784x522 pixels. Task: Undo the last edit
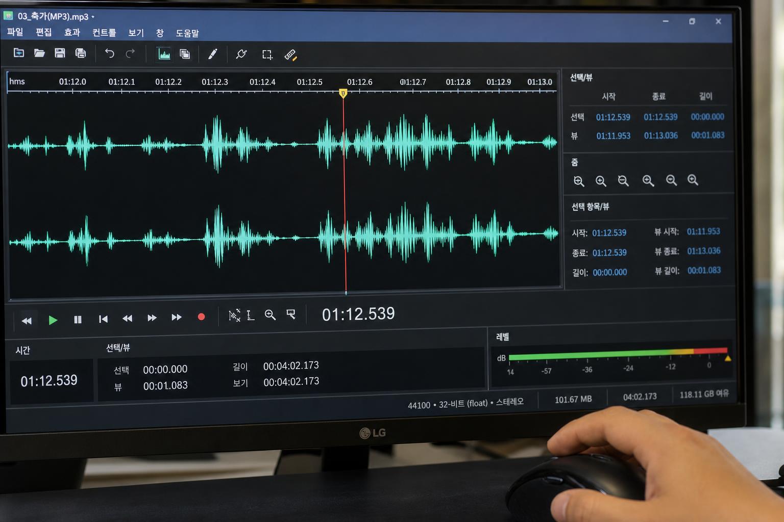click(109, 53)
